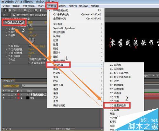Open the 风格化 effects submenu
159x131 pixels.
coord(76,36)
